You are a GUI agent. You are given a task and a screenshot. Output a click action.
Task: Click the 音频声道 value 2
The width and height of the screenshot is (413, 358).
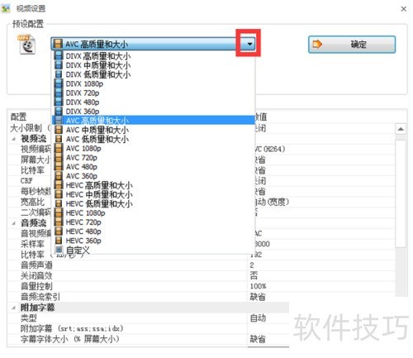(252, 265)
